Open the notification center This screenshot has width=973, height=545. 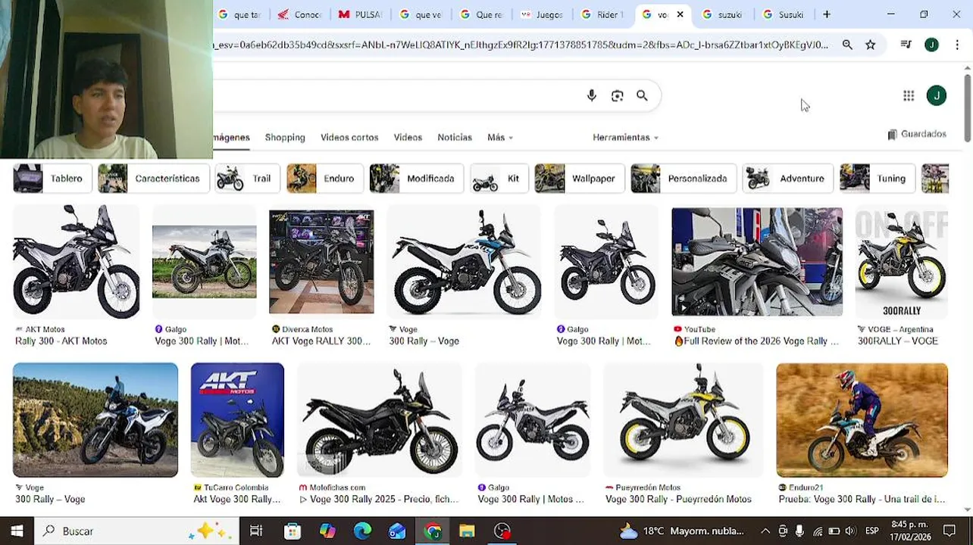pos(949,531)
